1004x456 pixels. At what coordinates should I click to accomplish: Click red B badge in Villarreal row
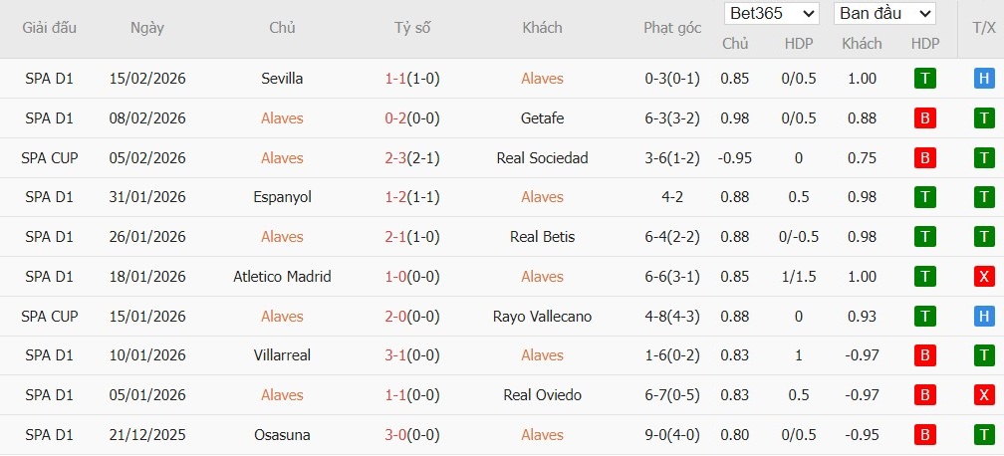(925, 355)
